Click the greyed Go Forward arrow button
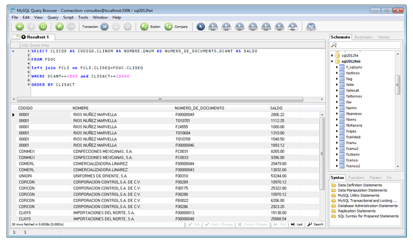The height and width of the screenshot is (241, 413). point(31,27)
